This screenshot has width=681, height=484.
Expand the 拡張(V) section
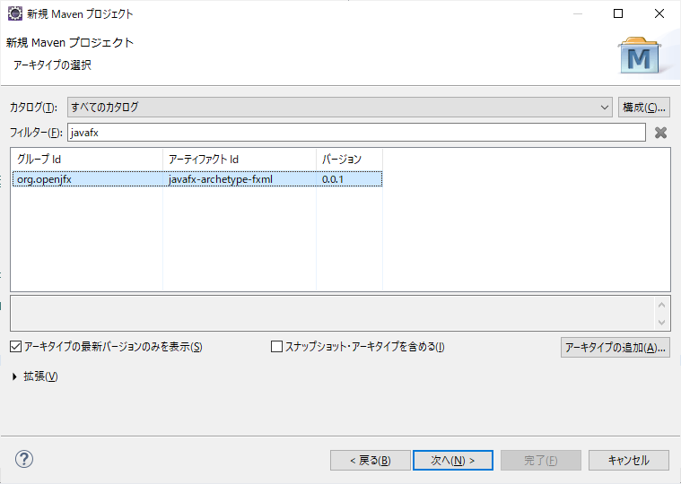click(14, 376)
